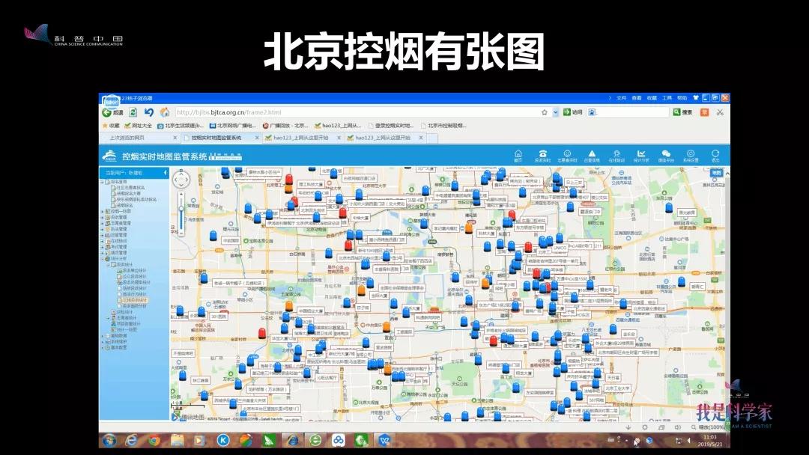The height and width of the screenshot is (455, 809).
Task: Switch to the first hao123 browser tab
Action: click(x=300, y=138)
